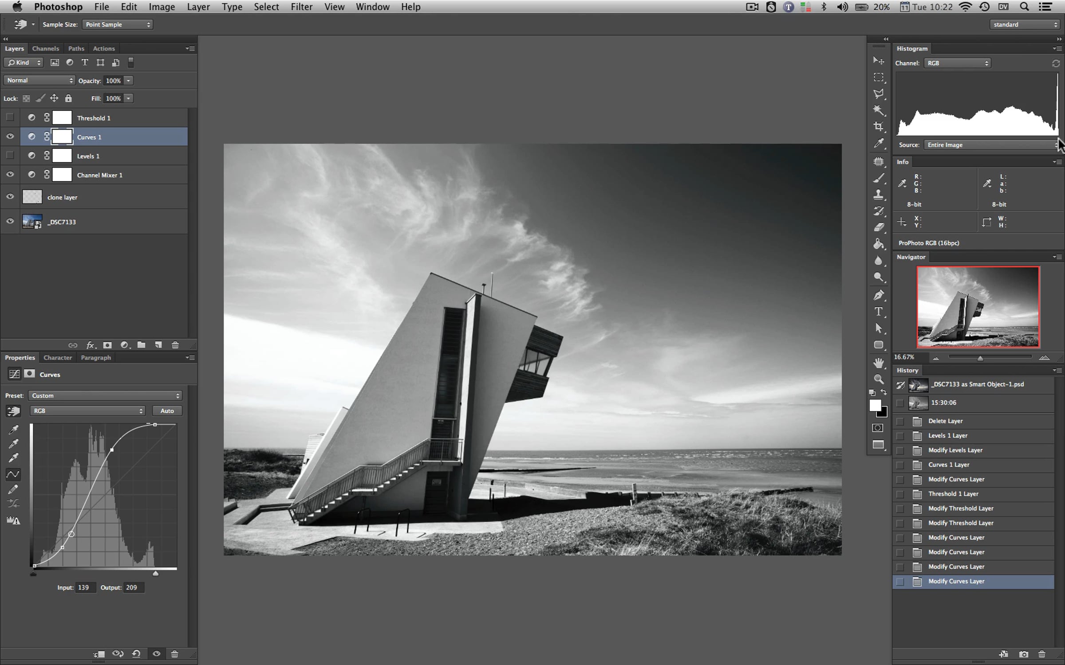The height and width of the screenshot is (665, 1065).
Task: Select the Magic Wand tool
Action: tap(878, 110)
